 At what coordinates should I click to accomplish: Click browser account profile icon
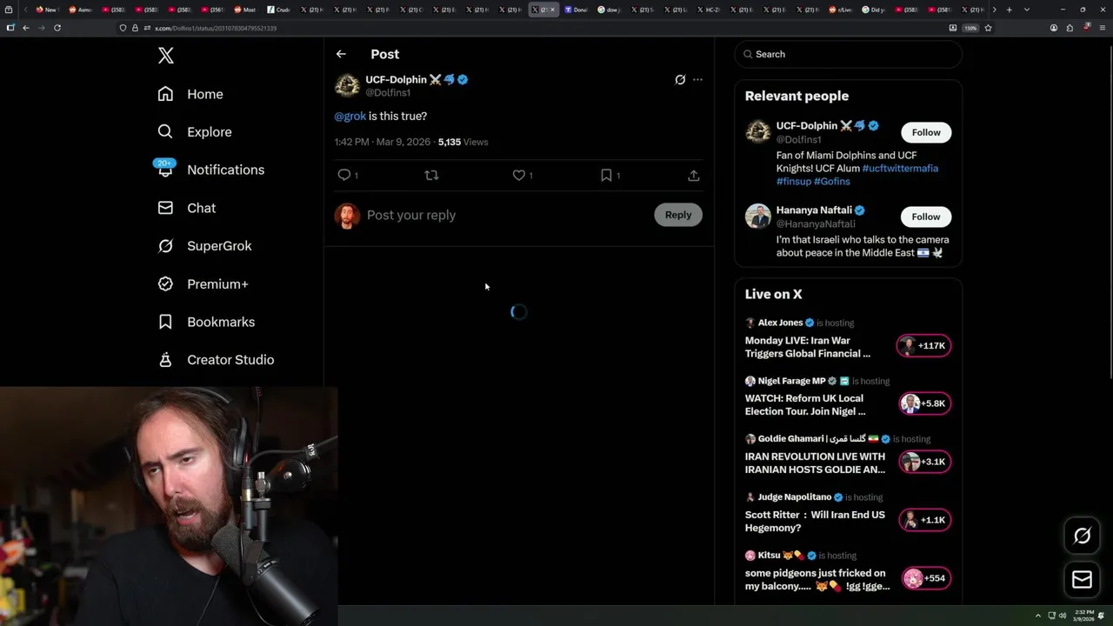[x=1054, y=28]
